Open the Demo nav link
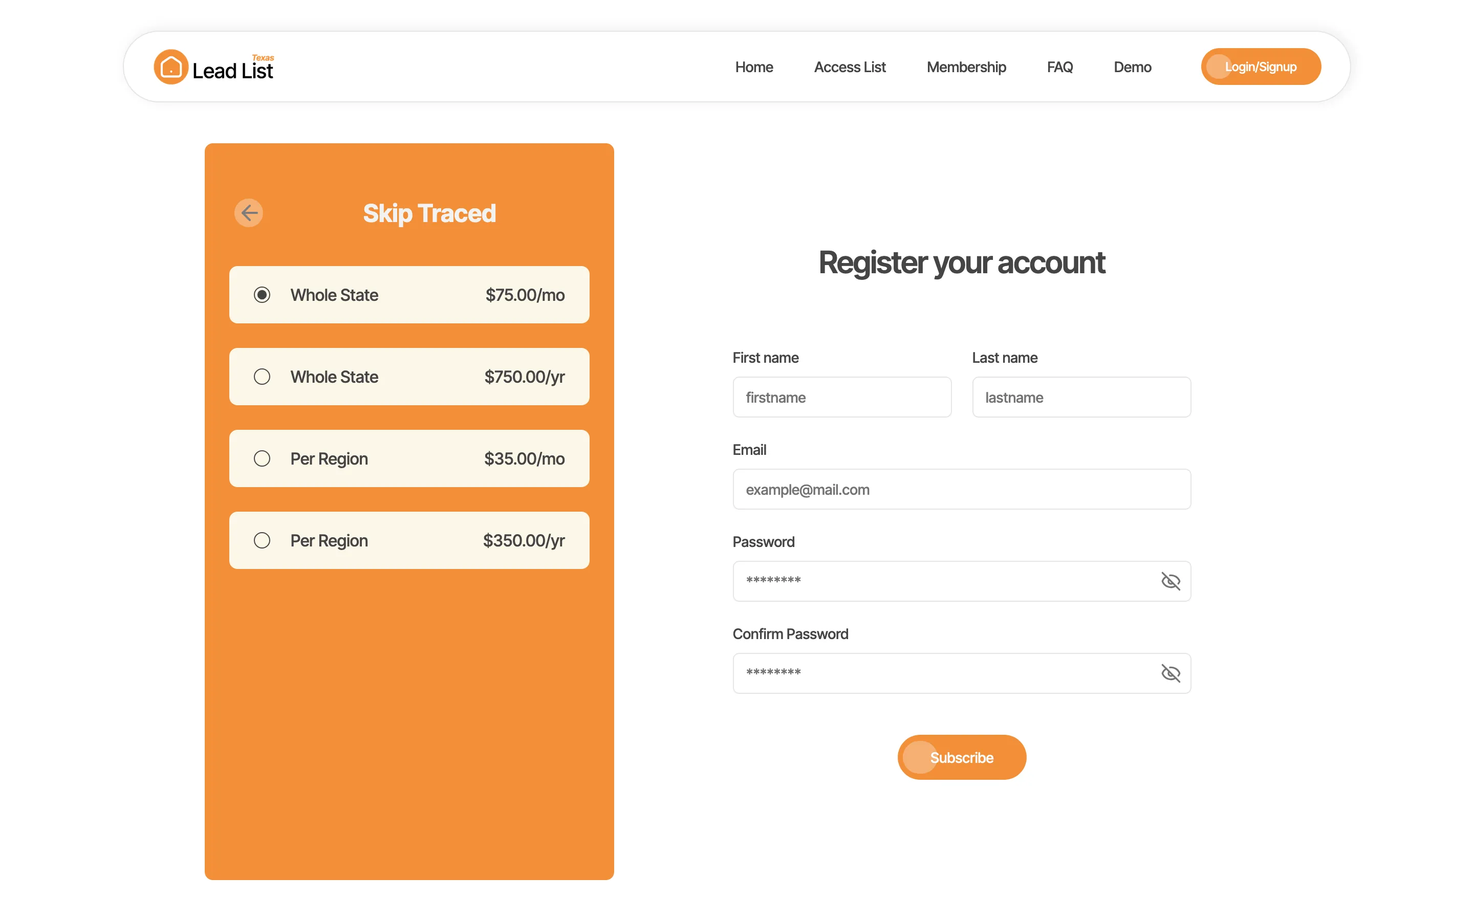The image size is (1474, 921). click(x=1132, y=67)
